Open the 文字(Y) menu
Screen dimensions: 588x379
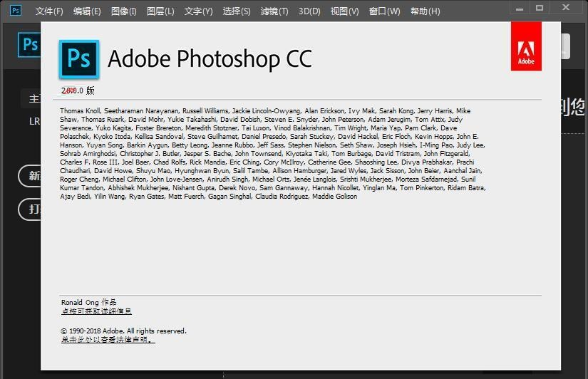tap(198, 11)
